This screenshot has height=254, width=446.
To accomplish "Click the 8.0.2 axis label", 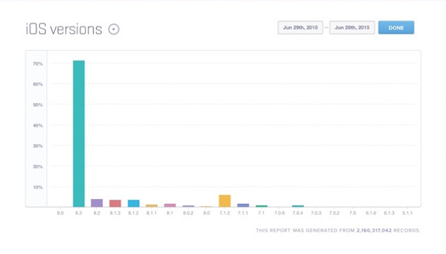I will pyautogui.click(x=188, y=213).
